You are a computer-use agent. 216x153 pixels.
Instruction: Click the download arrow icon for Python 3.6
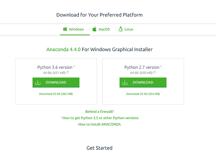[x=38, y=82]
